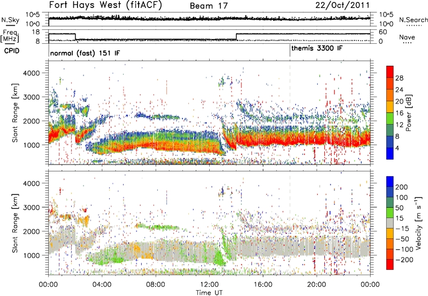Click the blue swatch on Power colorbar
This screenshot has width=428, height=296.
click(390, 153)
